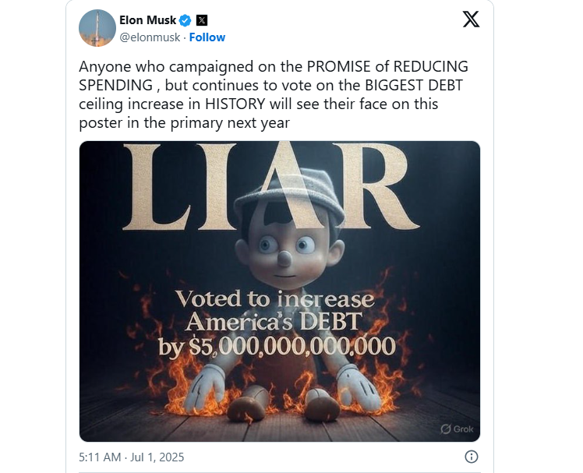Open the Pinocchio poster image
583x473 pixels.
pyautogui.click(x=280, y=291)
